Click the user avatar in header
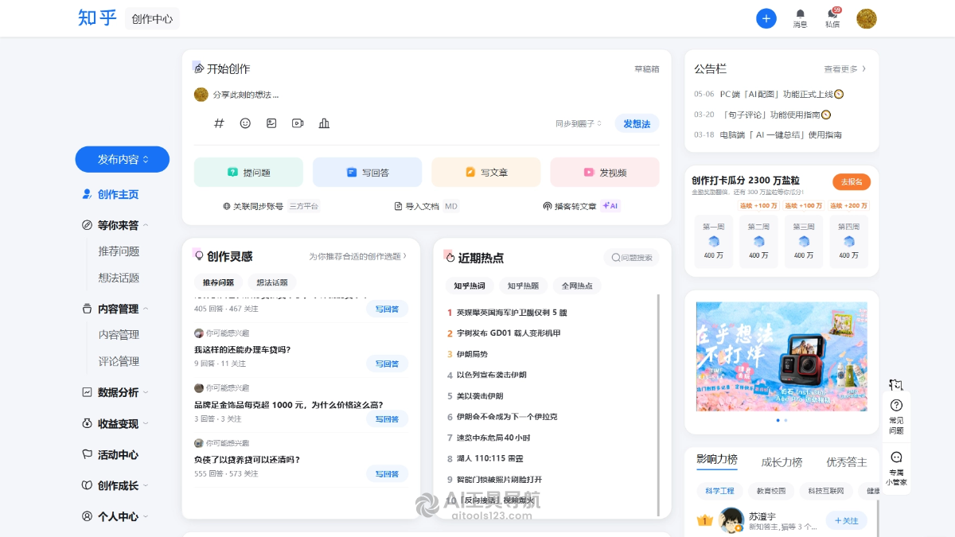Screen dimensions: 955x537 [867, 18]
